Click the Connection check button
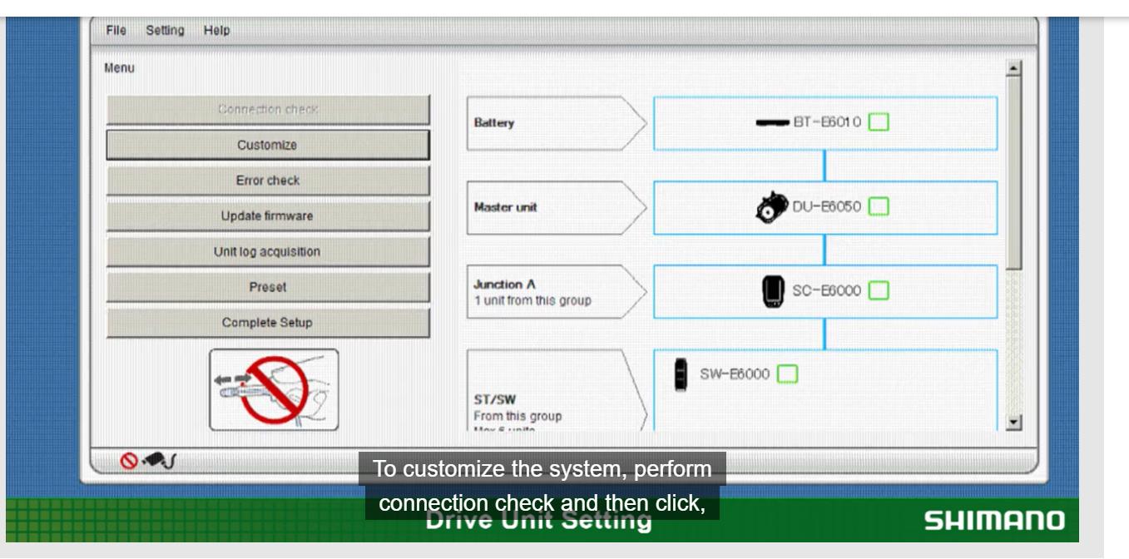Image resolution: width=1129 pixels, height=559 pixels. 268,109
